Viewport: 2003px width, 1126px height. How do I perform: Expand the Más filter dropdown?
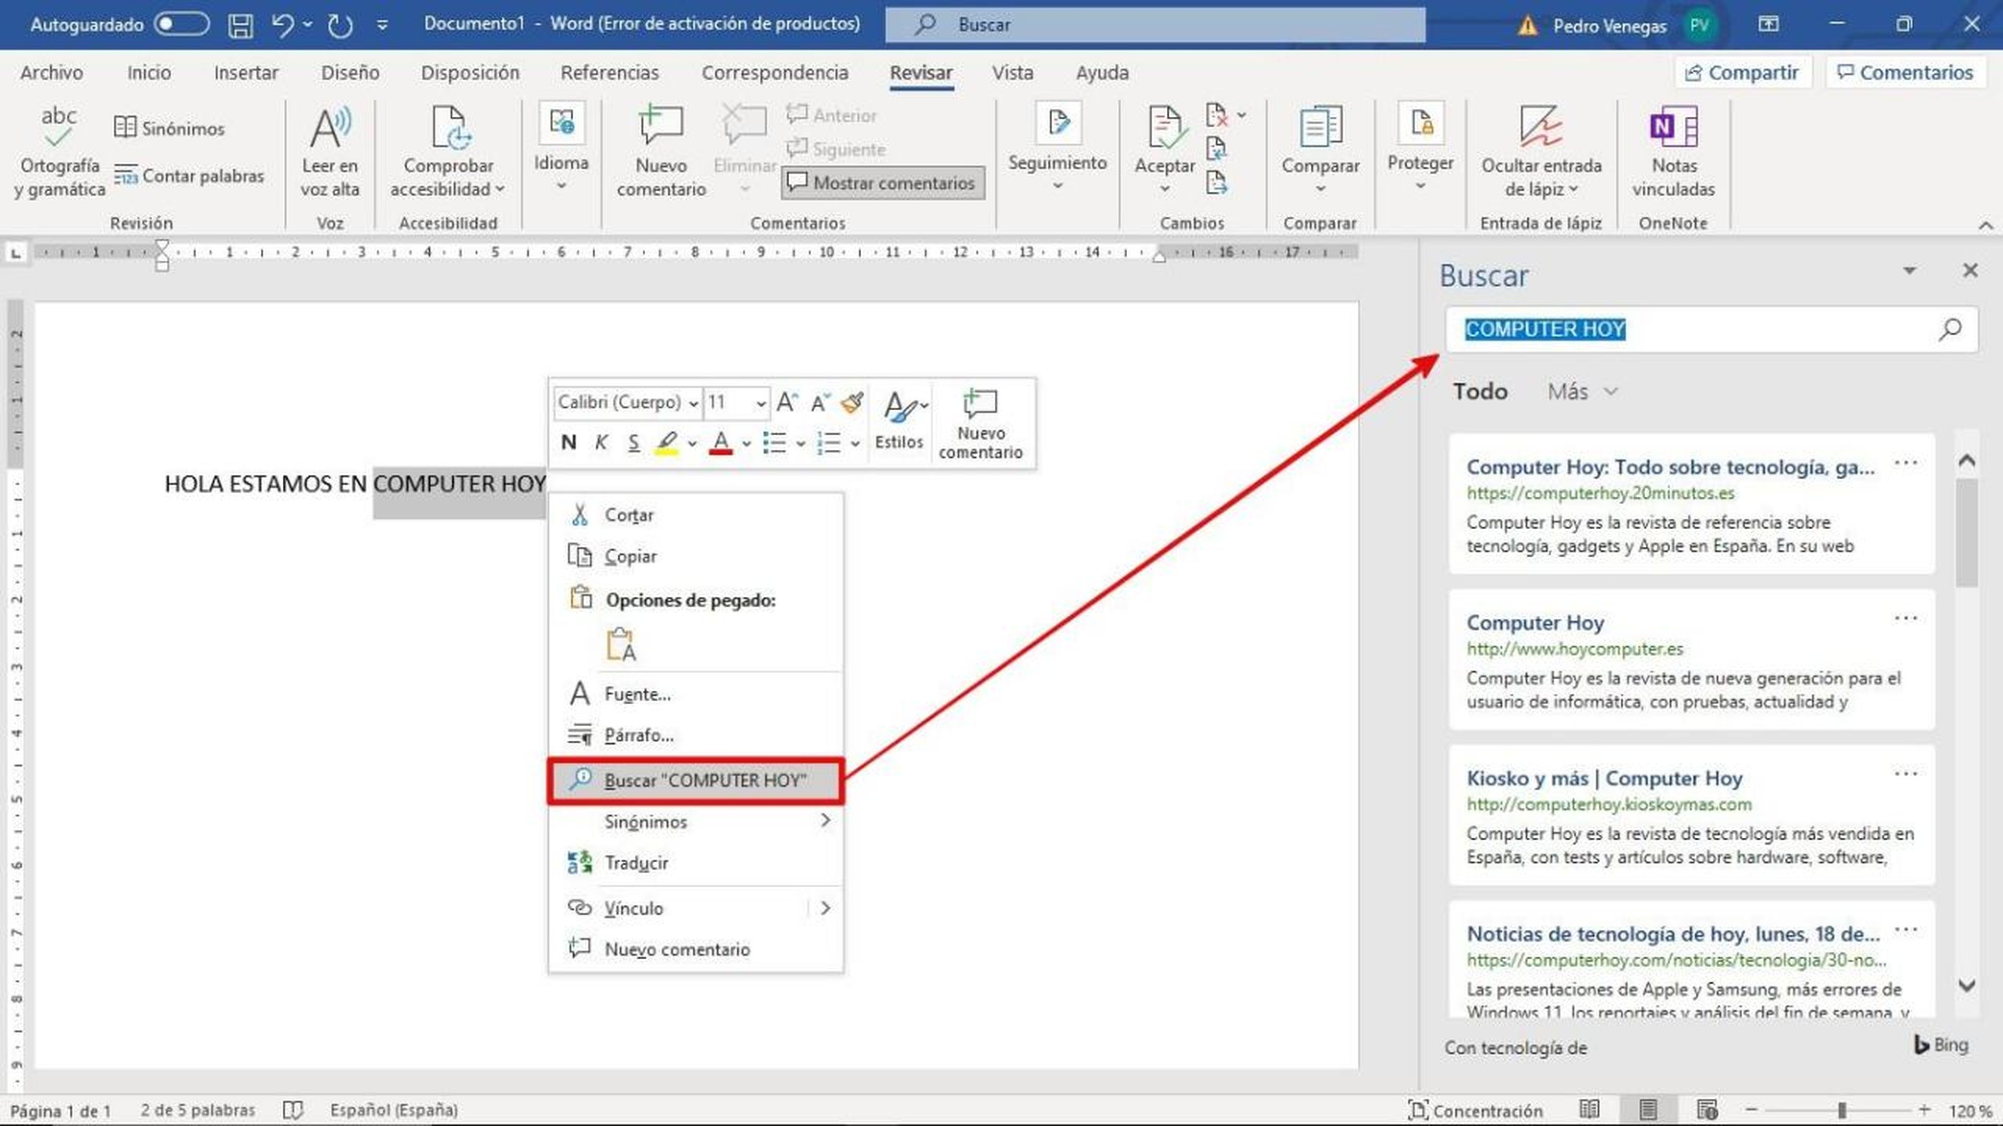point(1583,391)
